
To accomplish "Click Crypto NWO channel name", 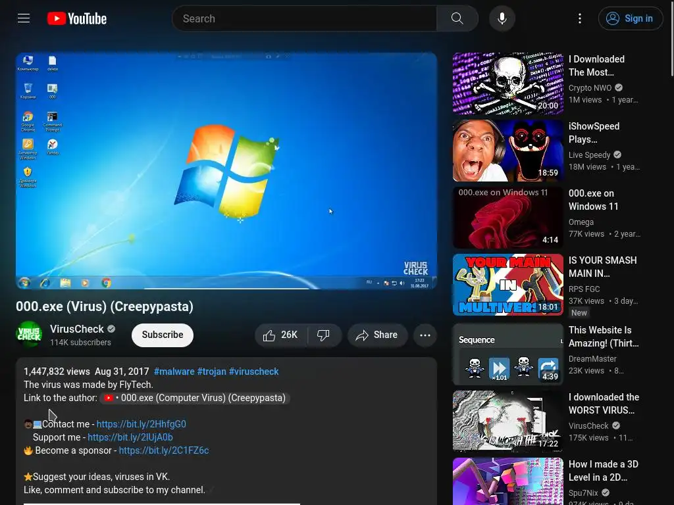I will pos(590,87).
